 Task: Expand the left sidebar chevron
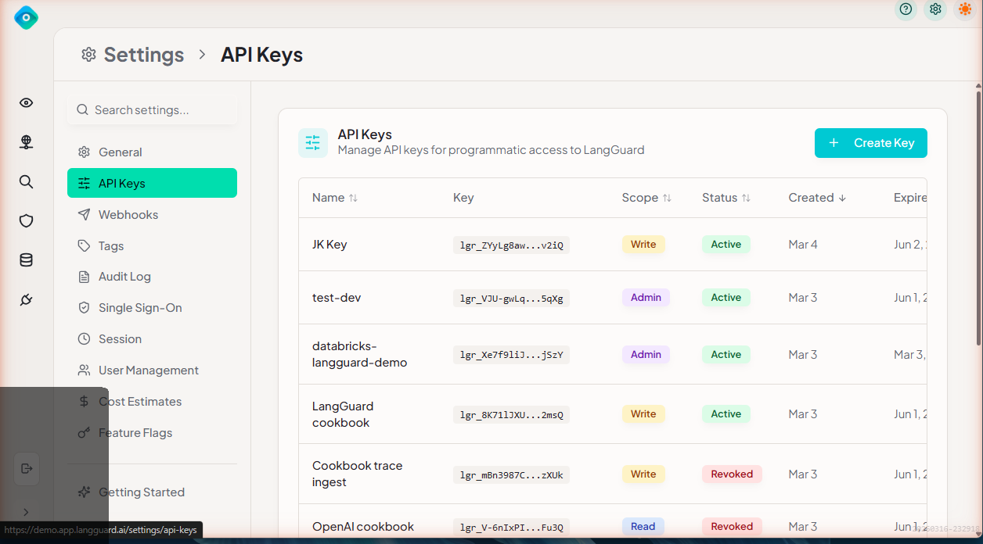click(x=26, y=512)
